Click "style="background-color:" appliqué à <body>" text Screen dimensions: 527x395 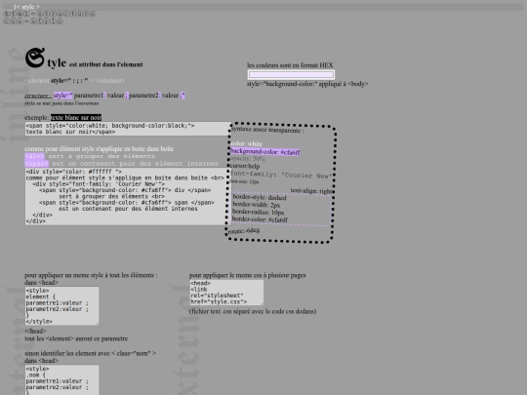click(307, 84)
